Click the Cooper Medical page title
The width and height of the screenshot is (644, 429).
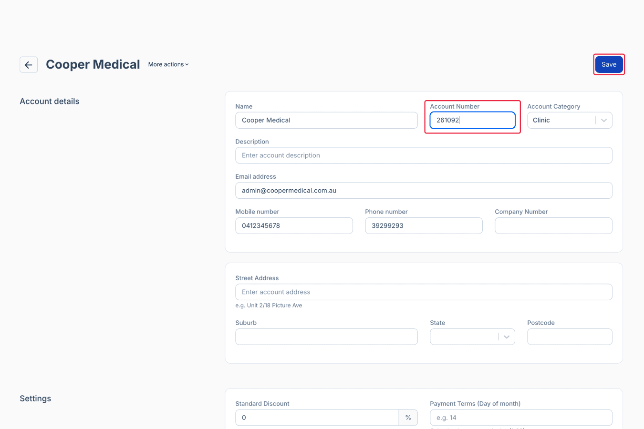coord(93,64)
